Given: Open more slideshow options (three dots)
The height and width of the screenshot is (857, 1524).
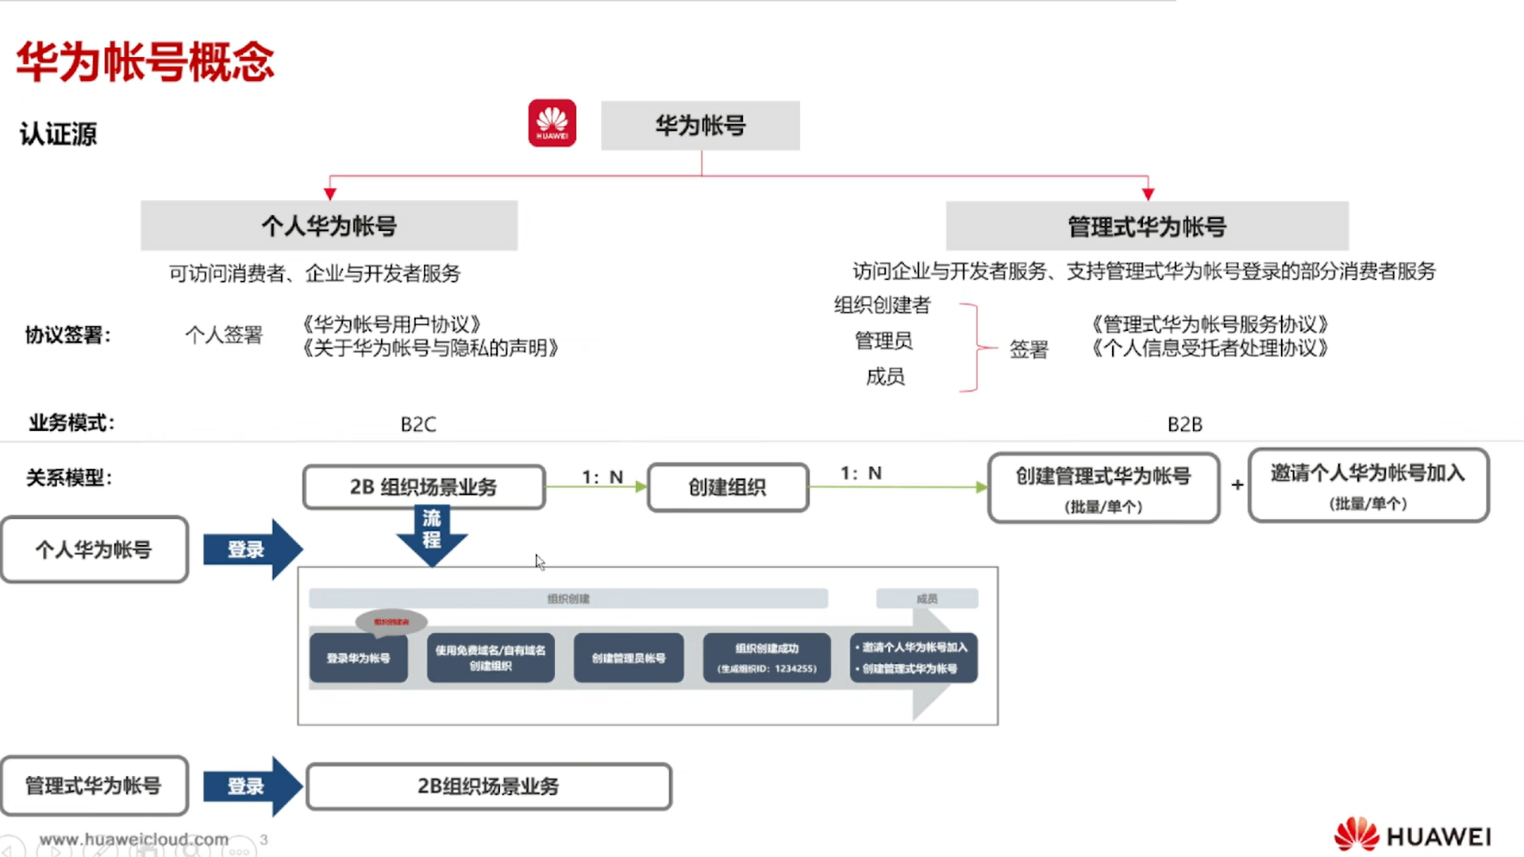Looking at the screenshot, I should tap(238, 851).
